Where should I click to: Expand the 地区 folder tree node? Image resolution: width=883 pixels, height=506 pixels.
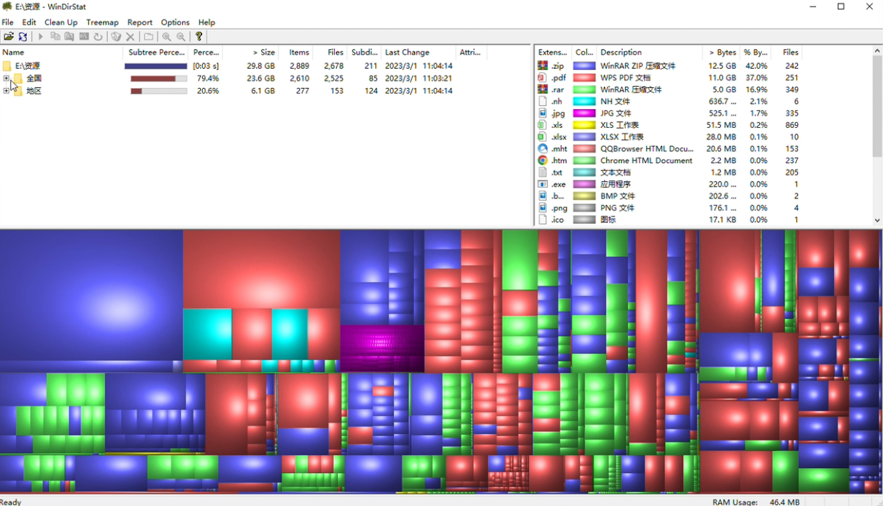[6, 91]
